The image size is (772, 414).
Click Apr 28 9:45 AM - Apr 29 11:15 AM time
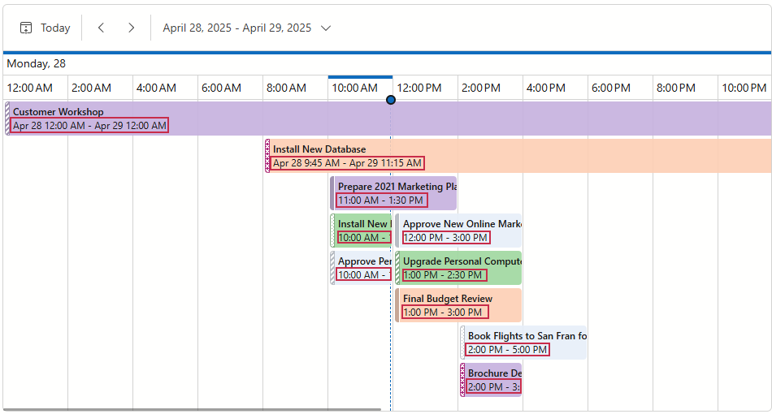tap(348, 162)
